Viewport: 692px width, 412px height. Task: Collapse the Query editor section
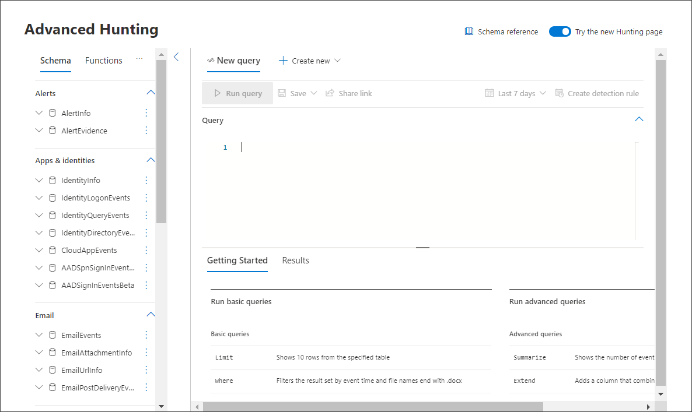[x=639, y=119]
